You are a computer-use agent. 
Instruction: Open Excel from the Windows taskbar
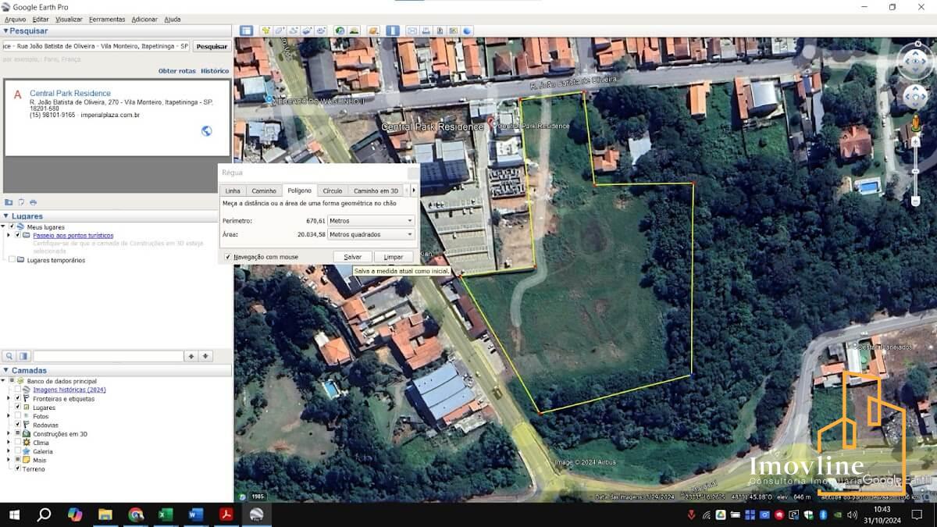coord(166,515)
